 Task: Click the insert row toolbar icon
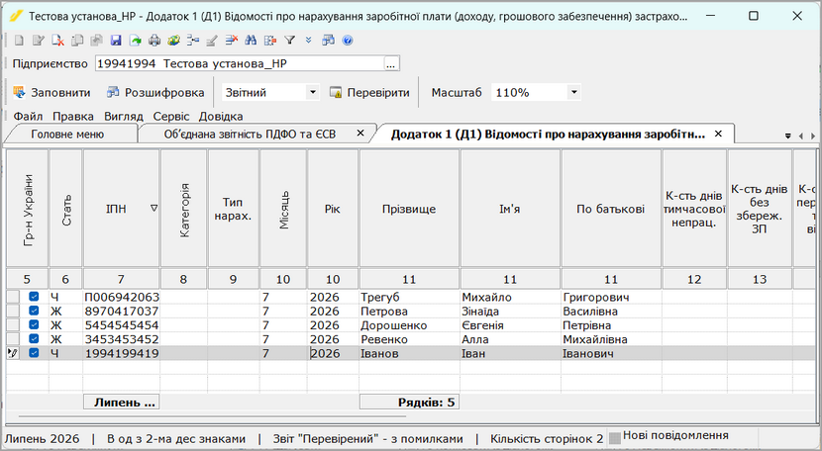[193, 41]
